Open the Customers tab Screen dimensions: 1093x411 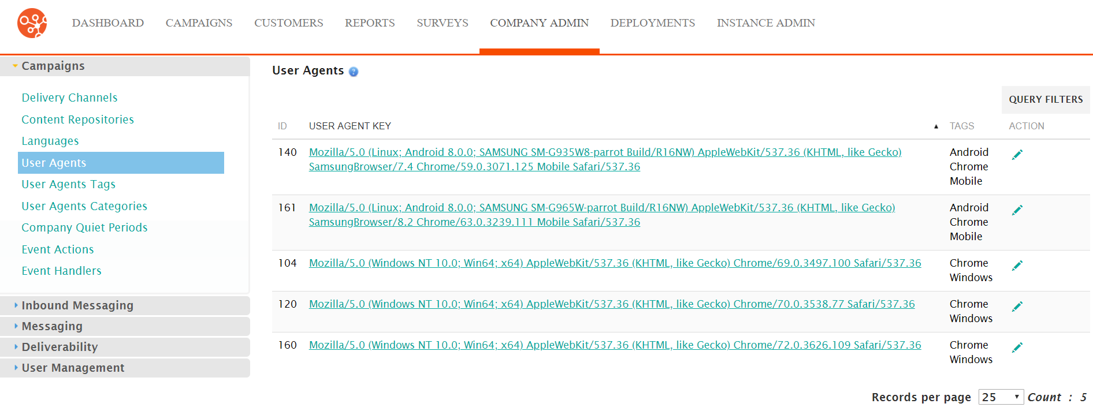click(289, 23)
